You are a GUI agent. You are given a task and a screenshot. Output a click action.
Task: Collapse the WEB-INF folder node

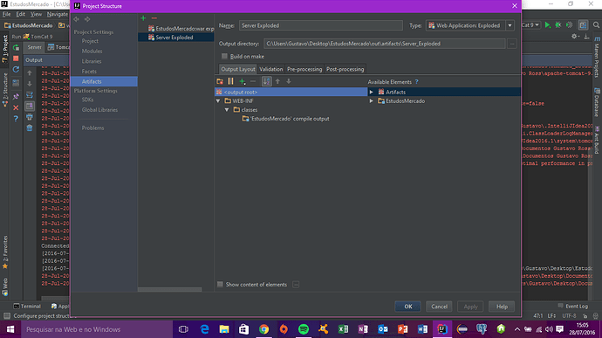218,101
